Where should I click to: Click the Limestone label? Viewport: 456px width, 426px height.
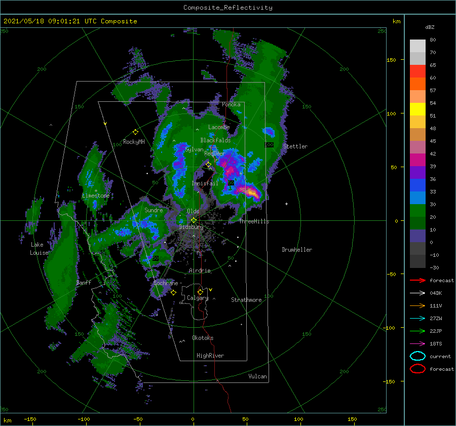pos(96,196)
